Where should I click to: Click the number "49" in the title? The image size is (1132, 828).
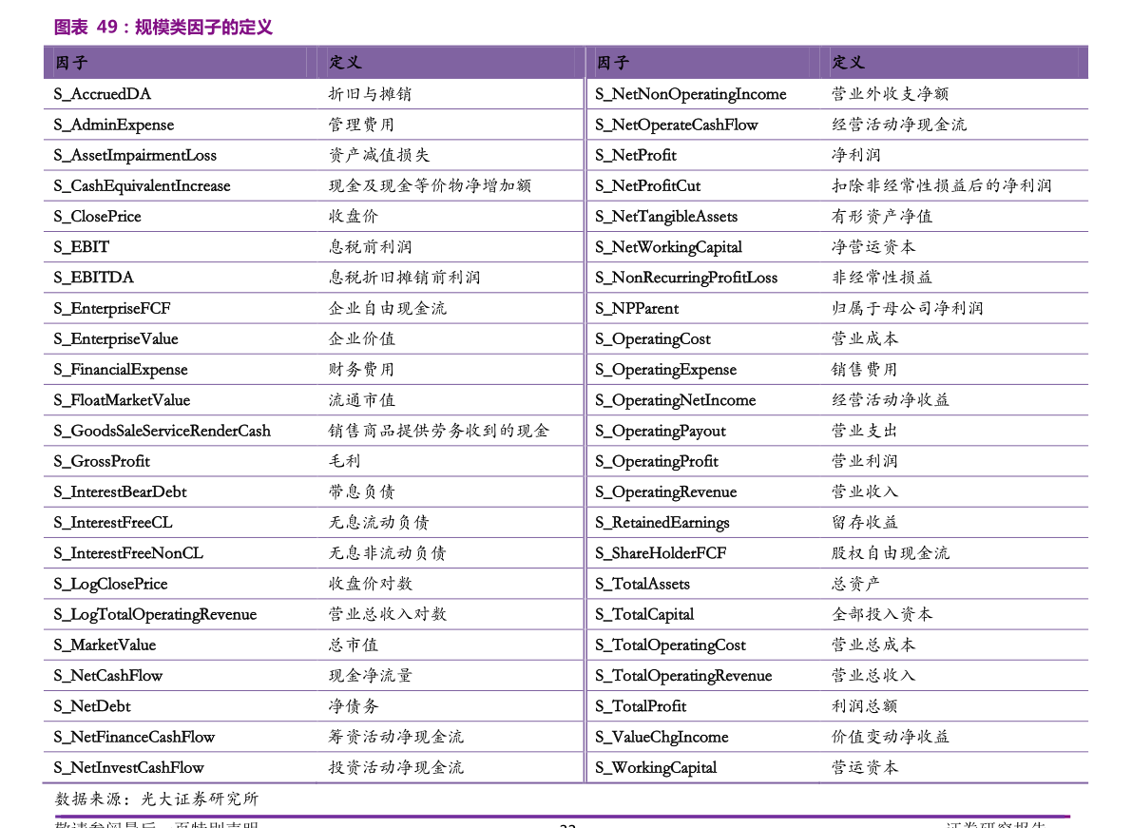[107, 27]
